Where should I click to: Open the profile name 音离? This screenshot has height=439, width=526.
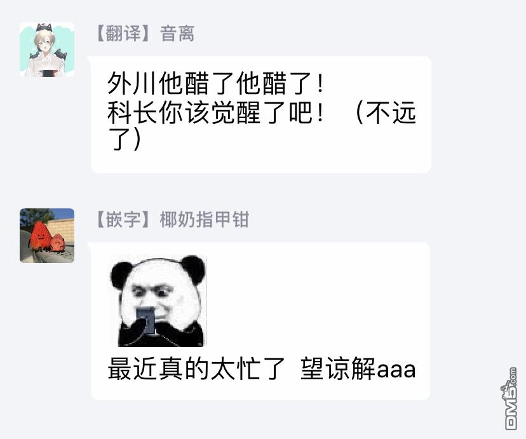tap(177, 34)
